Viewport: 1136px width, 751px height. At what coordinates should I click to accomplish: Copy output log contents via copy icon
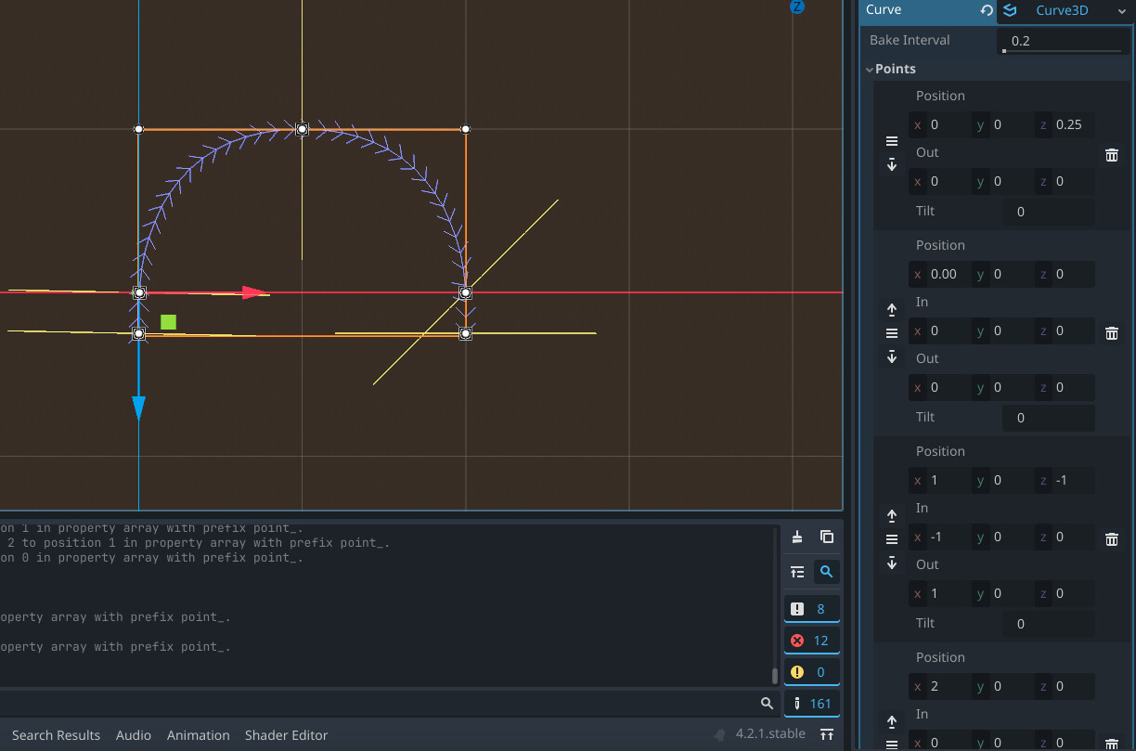(x=826, y=537)
